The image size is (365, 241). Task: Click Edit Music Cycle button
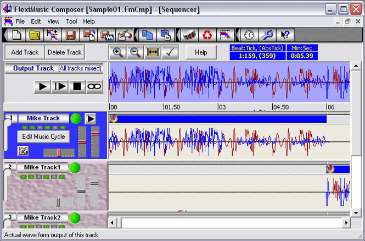pos(43,136)
